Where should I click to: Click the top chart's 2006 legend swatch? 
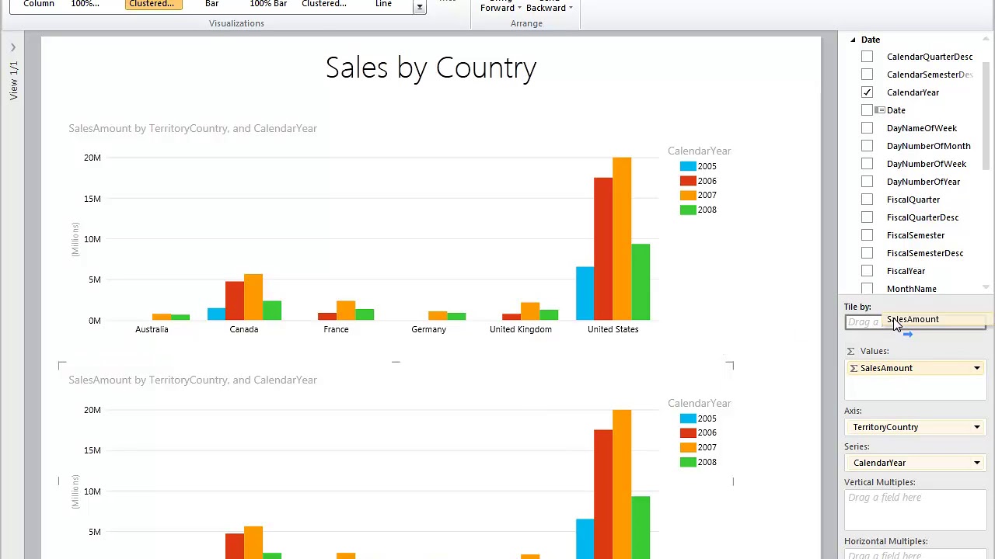pos(687,181)
